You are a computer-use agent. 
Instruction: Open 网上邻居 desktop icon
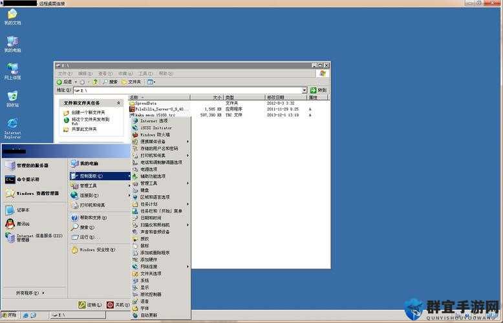tap(12, 72)
